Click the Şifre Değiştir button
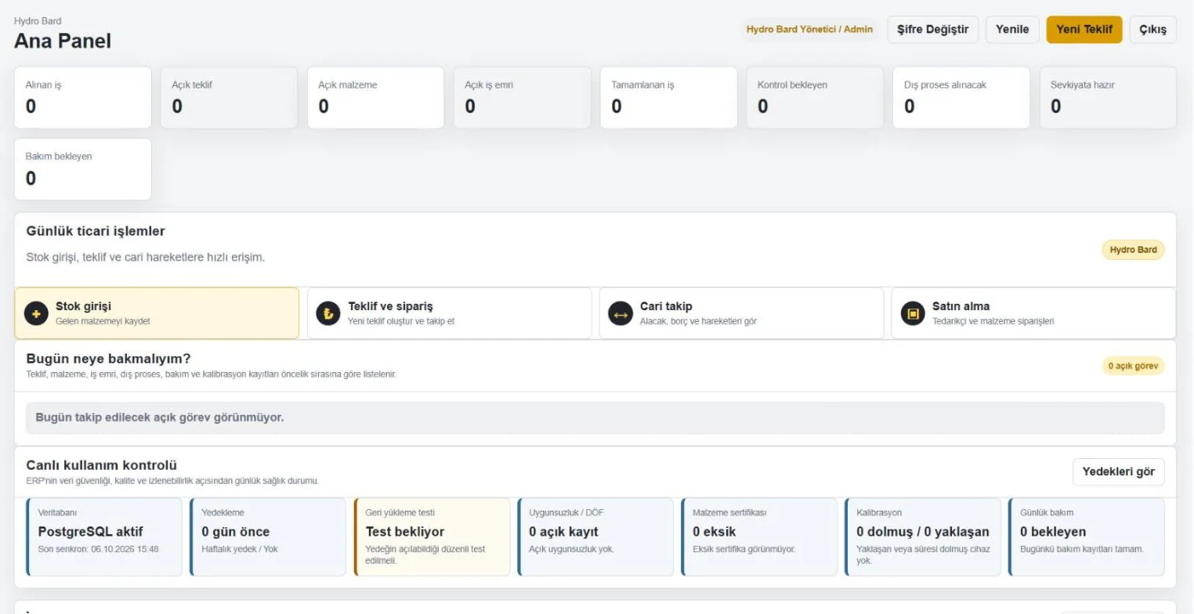The image size is (1194, 614). tap(932, 30)
